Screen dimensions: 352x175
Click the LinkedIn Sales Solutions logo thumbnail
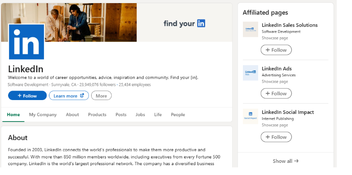251,30
